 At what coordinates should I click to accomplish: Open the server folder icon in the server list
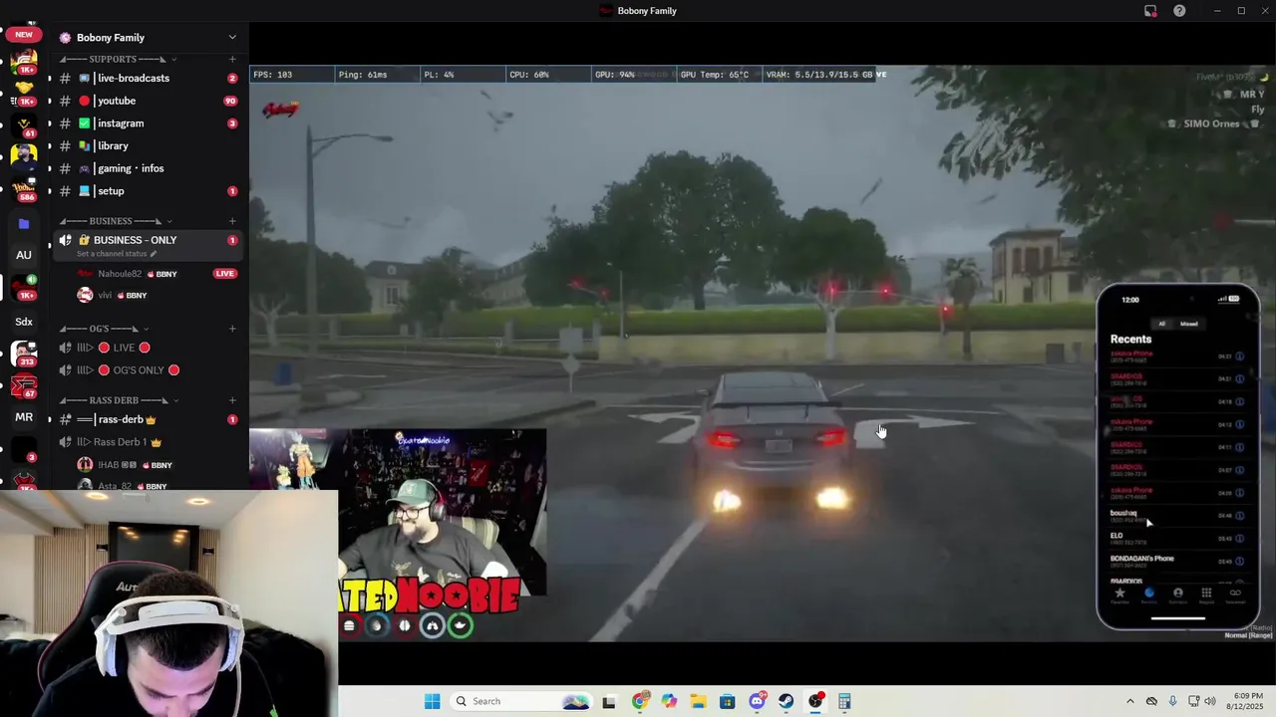pyautogui.click(x=24, y=224)
